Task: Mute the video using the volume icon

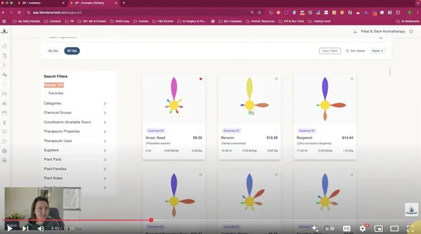Action: [x=41, y=228]
